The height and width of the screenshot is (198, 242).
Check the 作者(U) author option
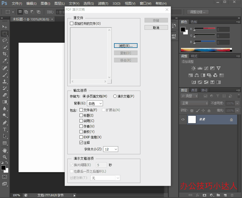click(81, 126)
